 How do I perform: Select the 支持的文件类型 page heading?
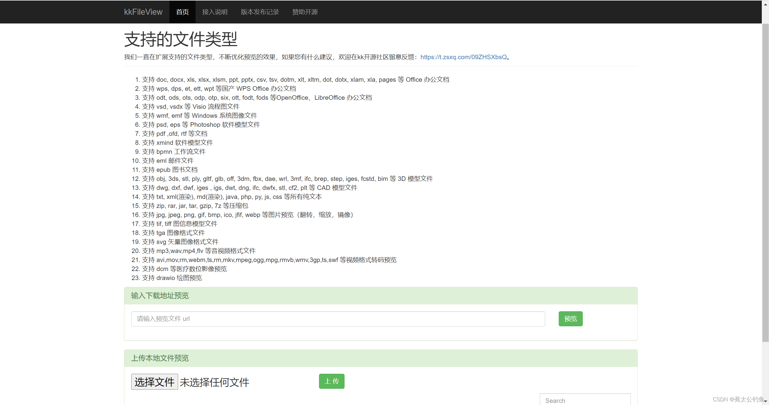(x=181, y=38)
